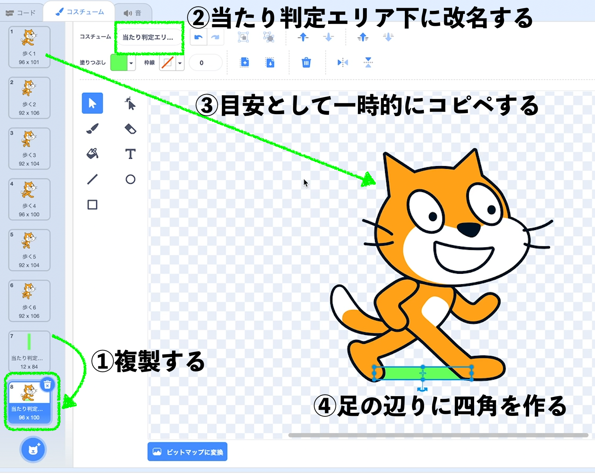Flip the selection horizontally

342,62
